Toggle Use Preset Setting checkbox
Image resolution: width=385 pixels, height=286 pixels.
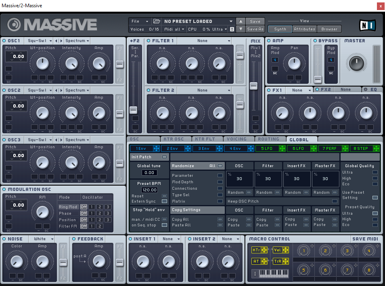[x=375, y=197]
